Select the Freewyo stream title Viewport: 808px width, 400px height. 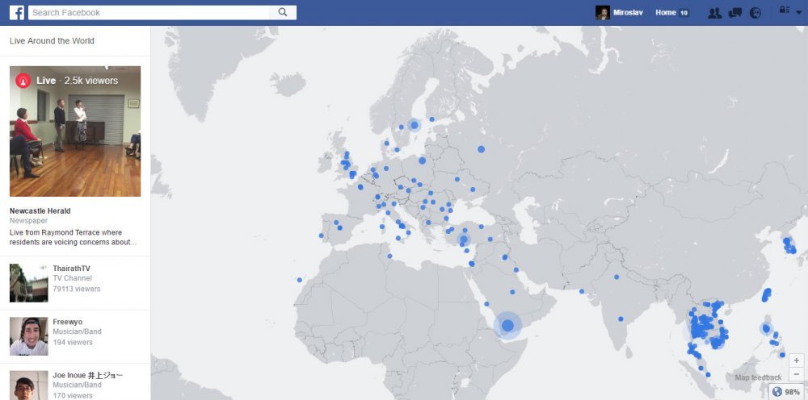[x=68, y=322]
